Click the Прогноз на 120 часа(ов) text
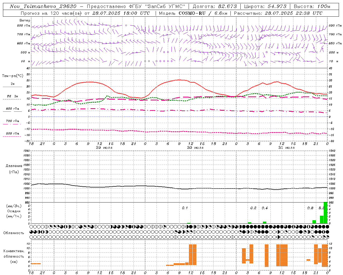Image resolution: width=343 pixels, height=275 pixels. click(51, 13)
